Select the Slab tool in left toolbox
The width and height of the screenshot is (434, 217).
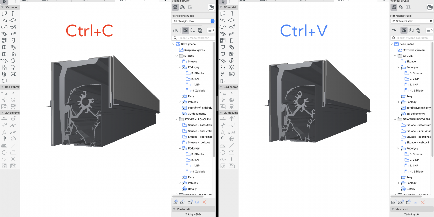click(x=13, y=20)
